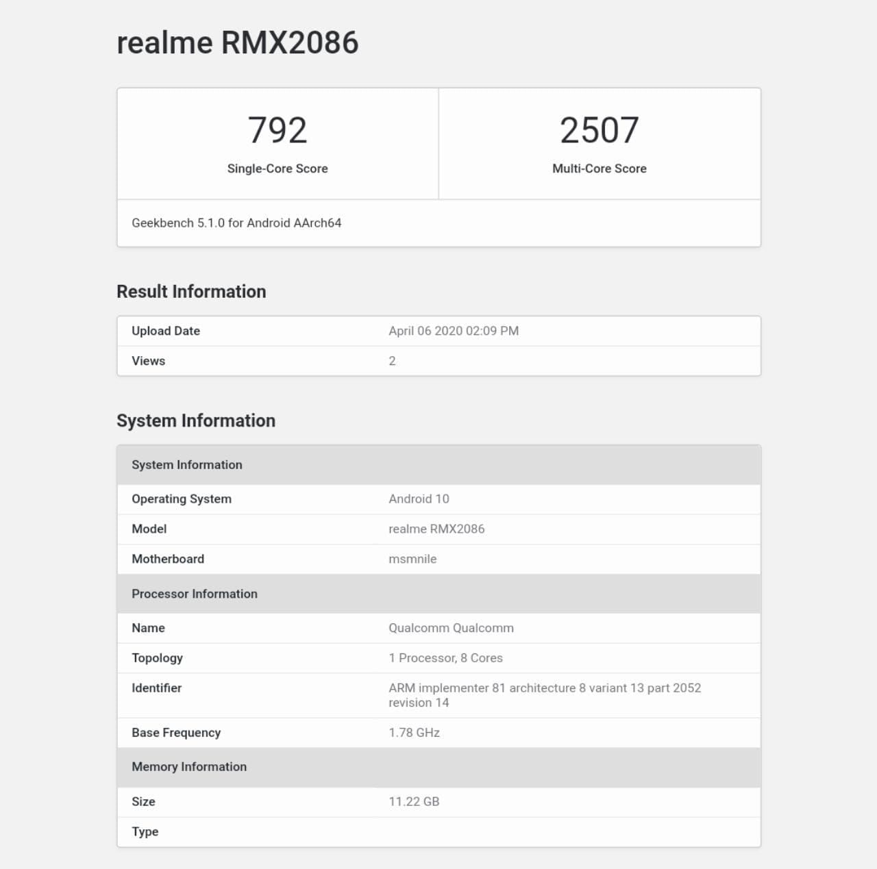
Task: Select the msmnile motherboard value
Action: 412,559
